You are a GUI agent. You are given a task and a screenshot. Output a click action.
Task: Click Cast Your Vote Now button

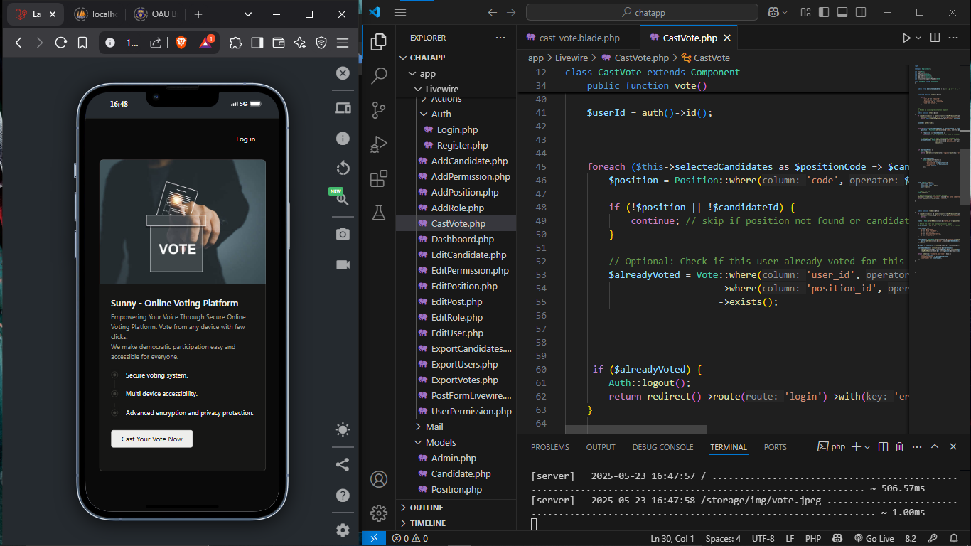tap(151, 439)
